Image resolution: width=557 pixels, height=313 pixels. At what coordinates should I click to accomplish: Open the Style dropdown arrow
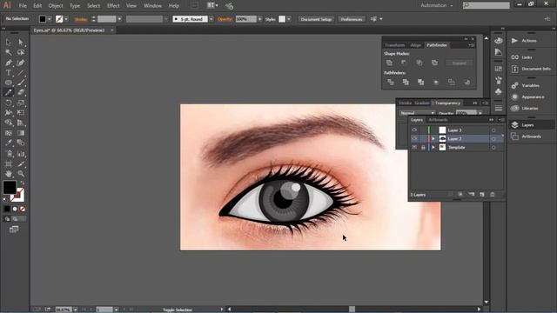click(x=289, y=19)
